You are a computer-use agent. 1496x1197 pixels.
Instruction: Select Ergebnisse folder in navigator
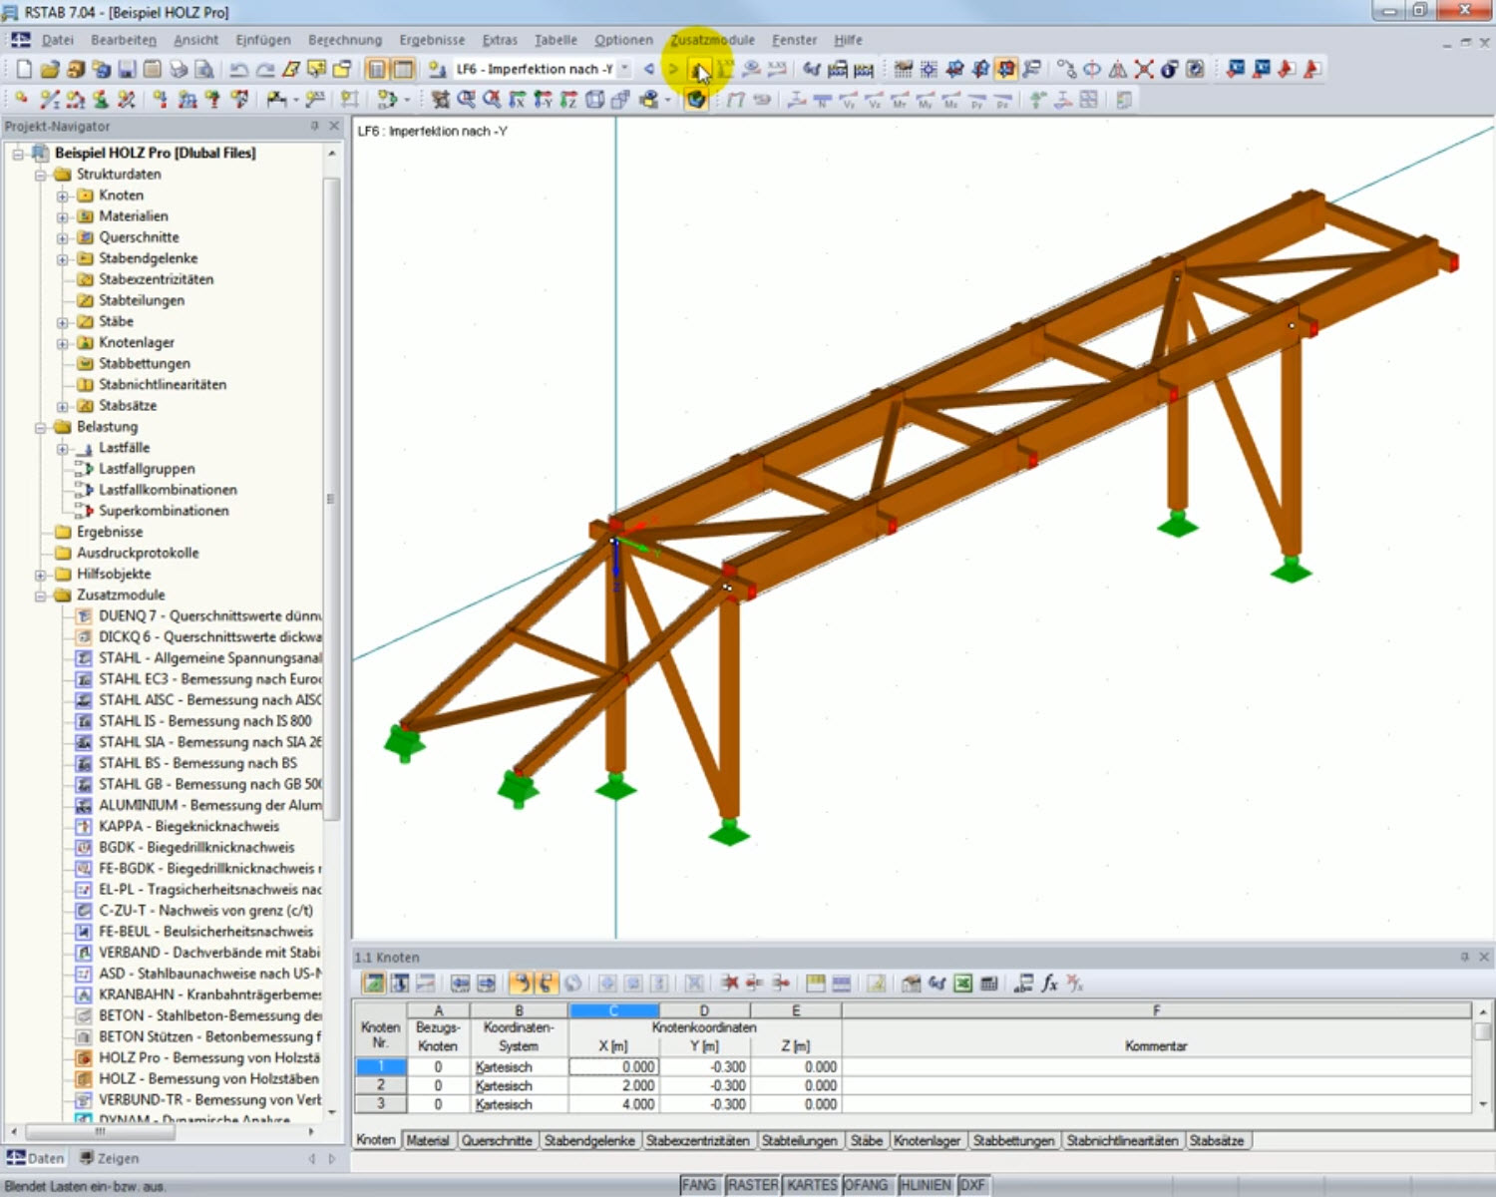[x=110, y=532]
